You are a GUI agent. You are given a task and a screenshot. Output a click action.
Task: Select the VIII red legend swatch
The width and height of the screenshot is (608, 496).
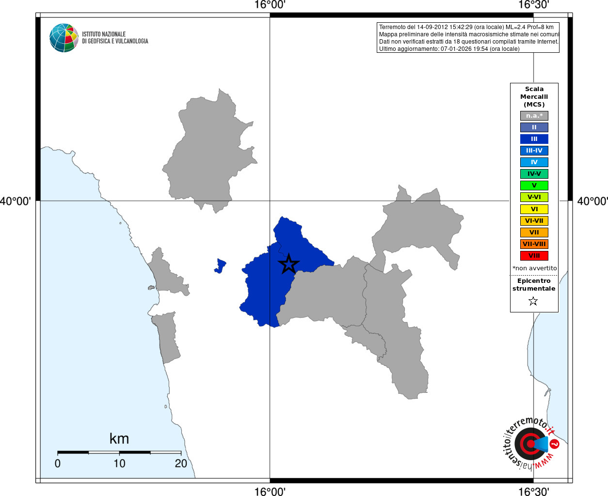[534, 256]
